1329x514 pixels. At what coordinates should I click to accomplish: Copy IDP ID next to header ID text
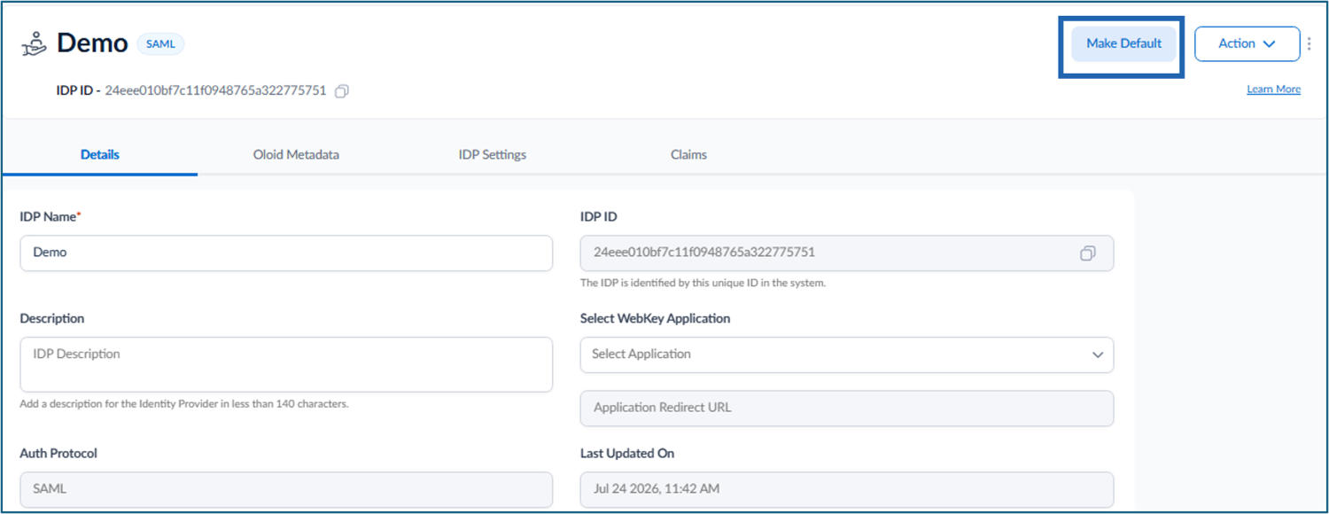click(x=342, y=90)
